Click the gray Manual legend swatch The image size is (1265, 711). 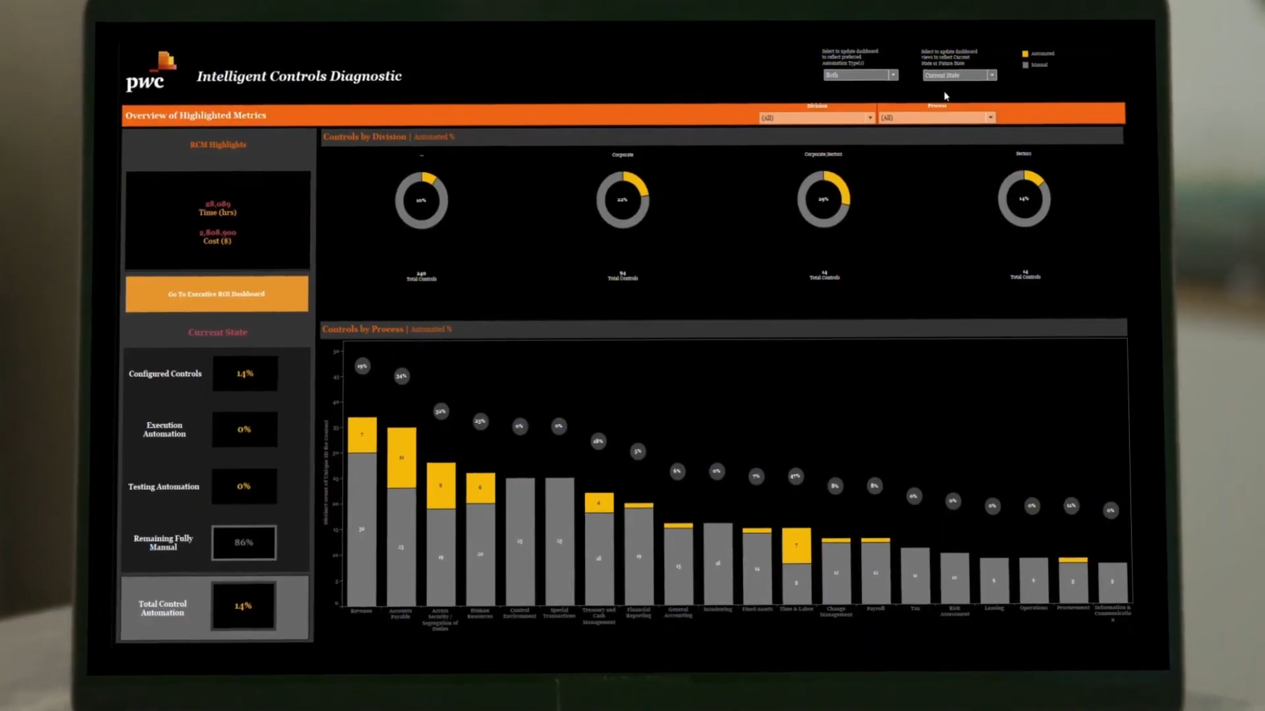(x=1025, y=65)
